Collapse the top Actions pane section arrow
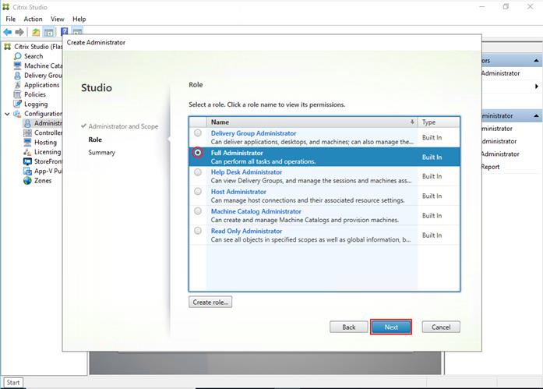The image size is (543, 389). (x=536, y=61)
